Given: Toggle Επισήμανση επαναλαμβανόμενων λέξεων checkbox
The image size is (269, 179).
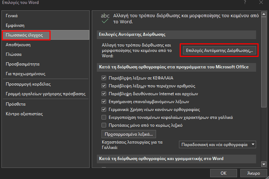Looking at the screenshot, I should tap(104, 102).
